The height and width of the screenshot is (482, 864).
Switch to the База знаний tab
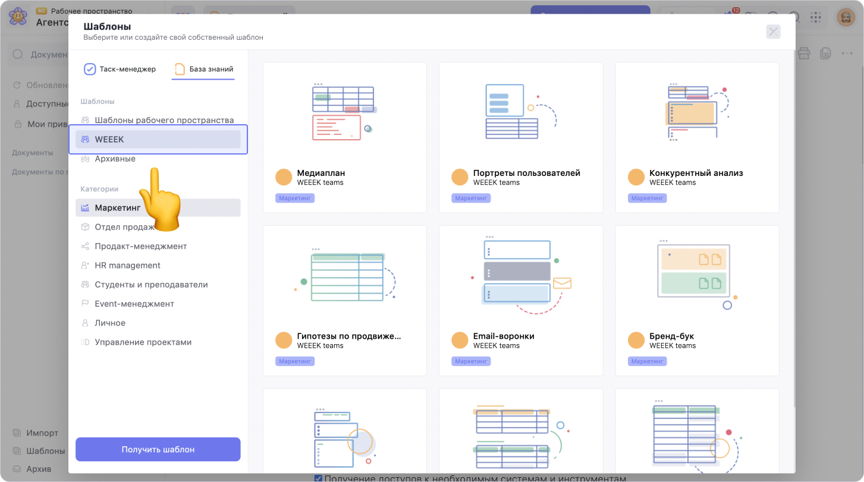[x=203, y=69]
